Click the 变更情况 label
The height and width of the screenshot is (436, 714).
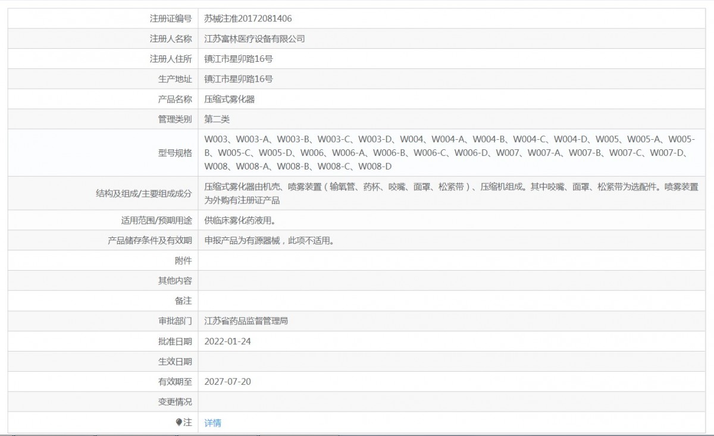point(175,402)
